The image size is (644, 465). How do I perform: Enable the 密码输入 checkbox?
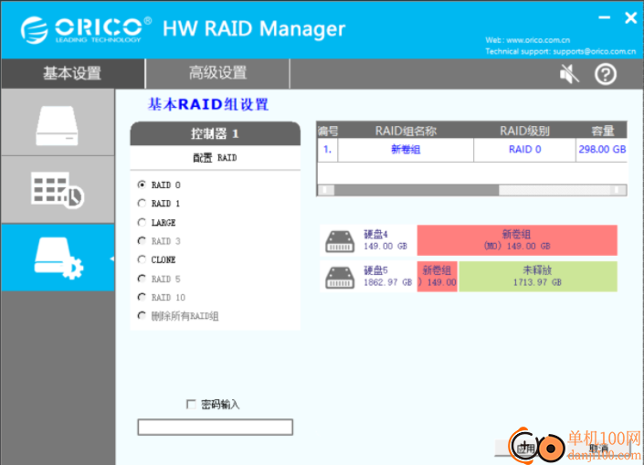[191, 404]
